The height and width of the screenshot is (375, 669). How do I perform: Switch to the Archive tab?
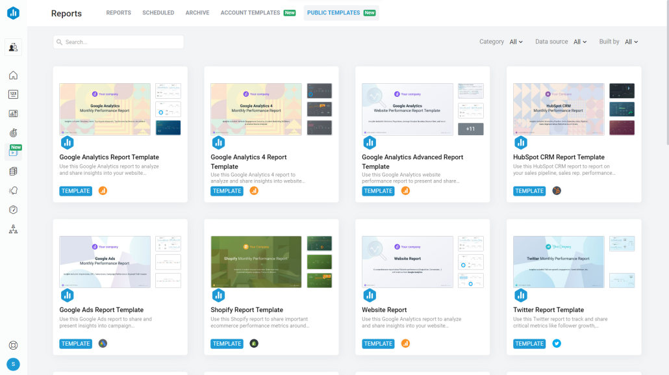click(197, 13)
